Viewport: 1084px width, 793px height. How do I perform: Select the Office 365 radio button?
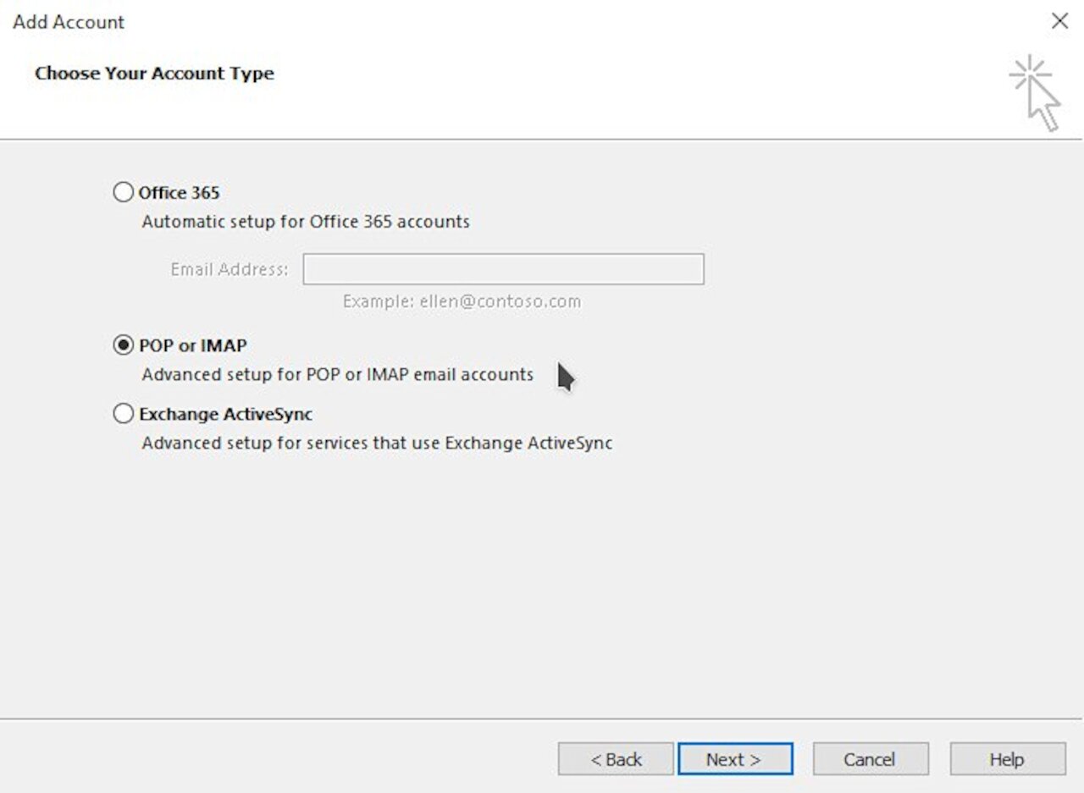(123, 192)
